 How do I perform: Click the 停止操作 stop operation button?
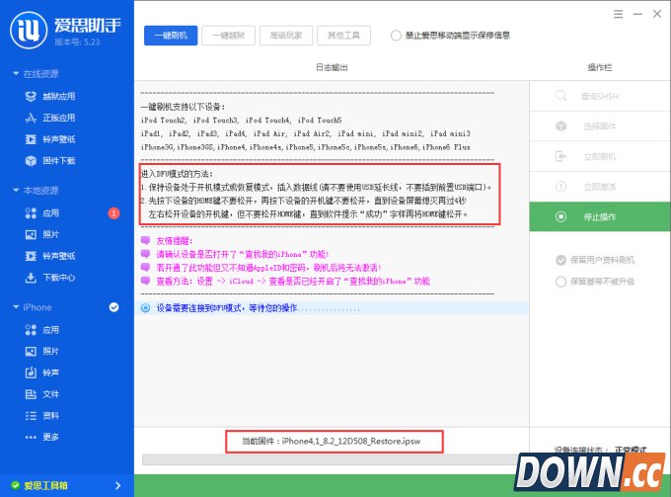point(599,216)
